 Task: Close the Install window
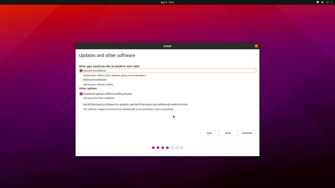point(256,46)
